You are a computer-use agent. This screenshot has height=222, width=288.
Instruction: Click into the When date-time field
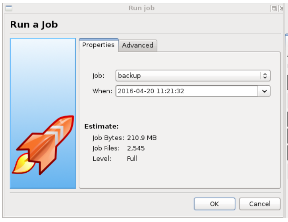click(x=187, y=91)
